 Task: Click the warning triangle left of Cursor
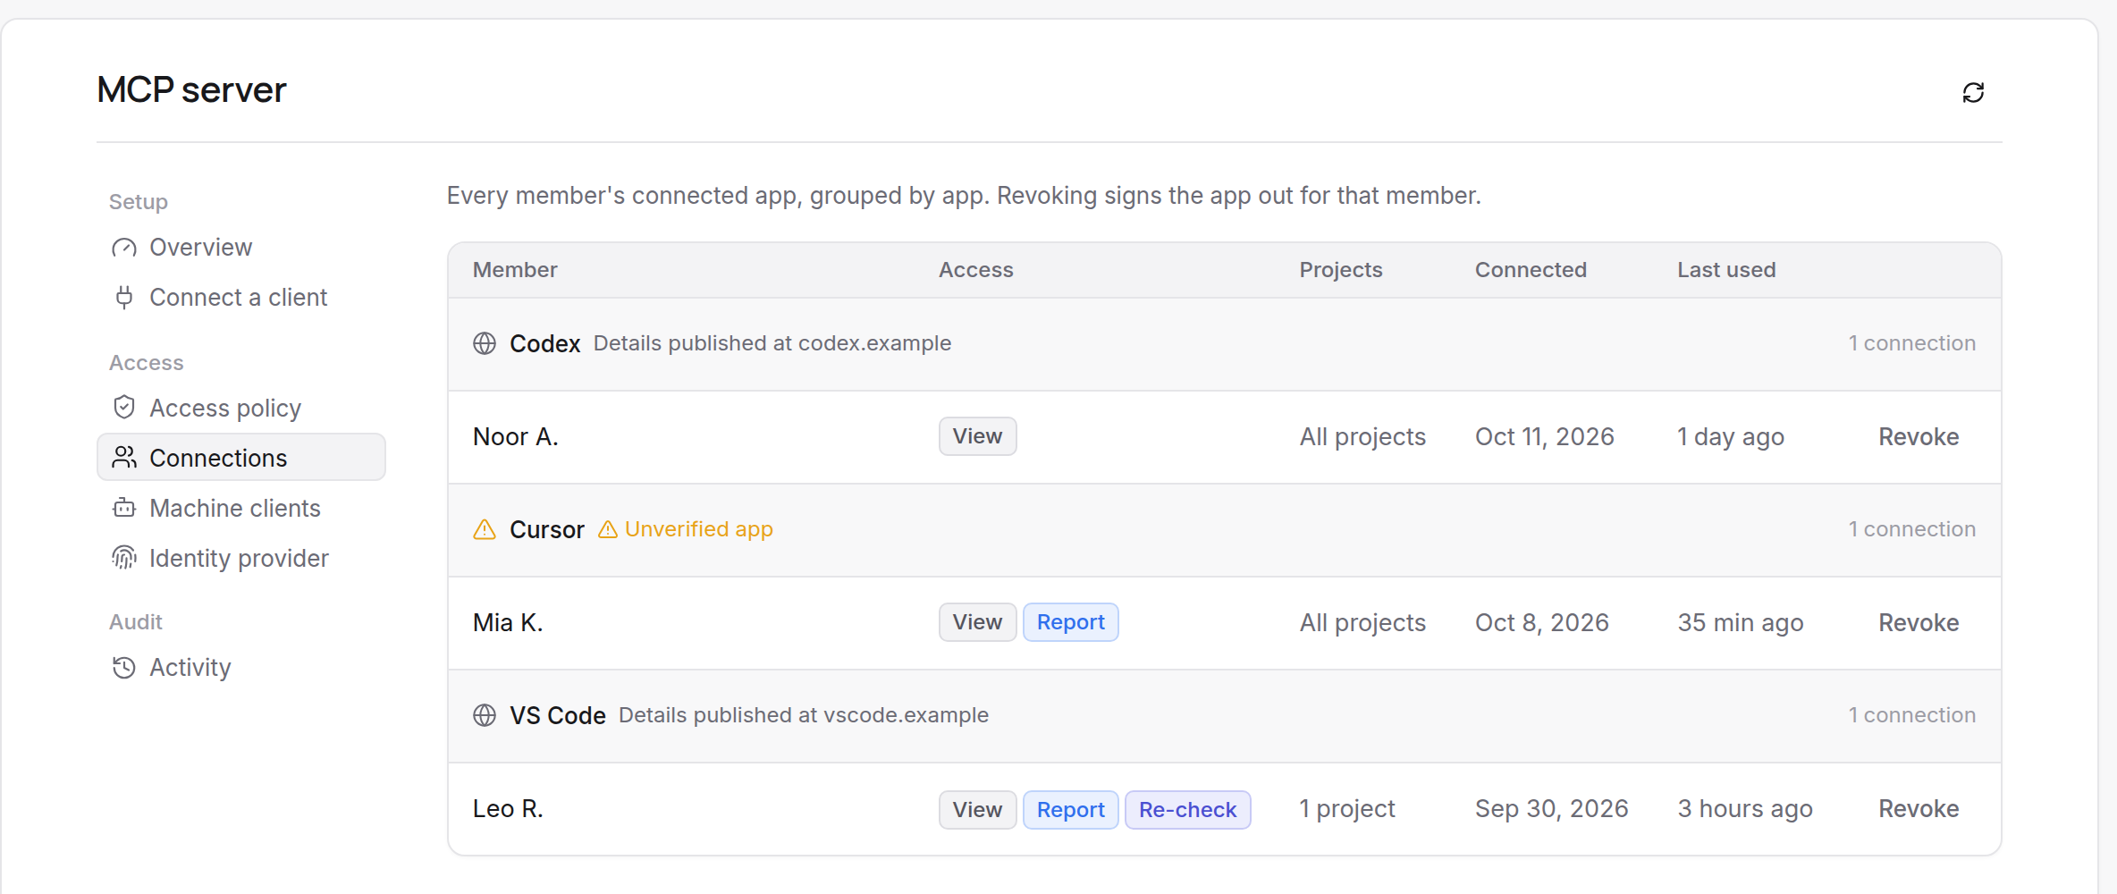pyautogui.click(x=485, y=529)
